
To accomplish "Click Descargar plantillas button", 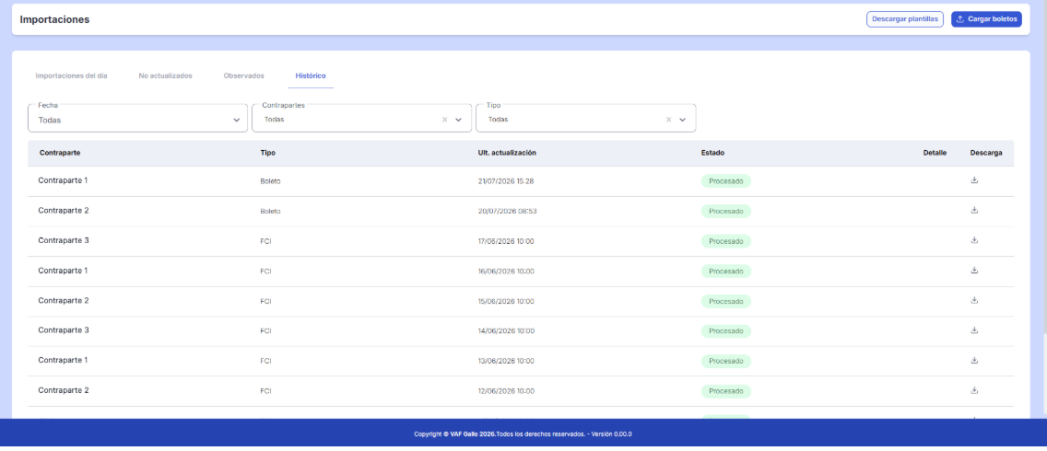I will coord(905,19).
